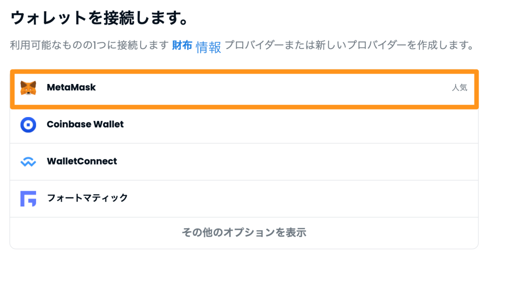507x284 pixels.
Task: Choose the Coinbase Wallet label text
Action: (85, 124)
